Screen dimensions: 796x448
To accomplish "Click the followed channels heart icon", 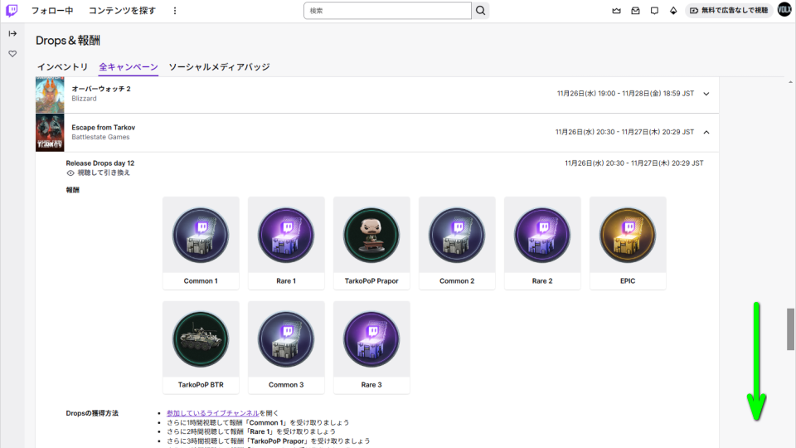I will 12,54.
